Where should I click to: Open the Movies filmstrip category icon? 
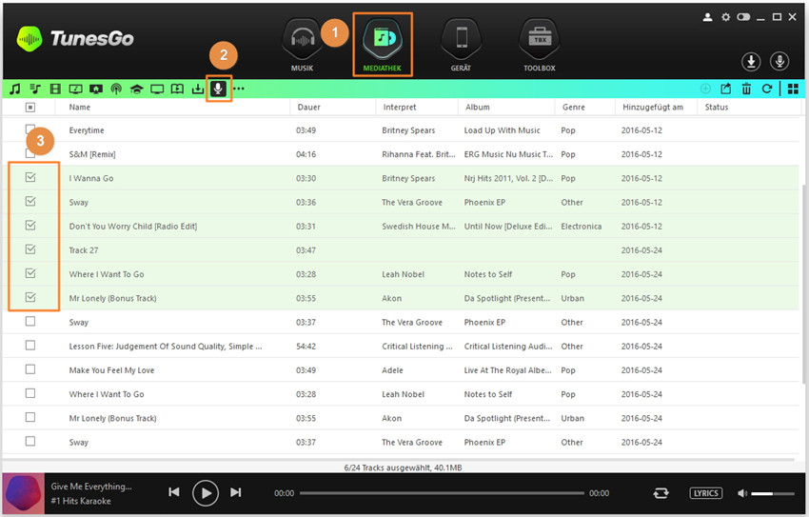point(55,89)
